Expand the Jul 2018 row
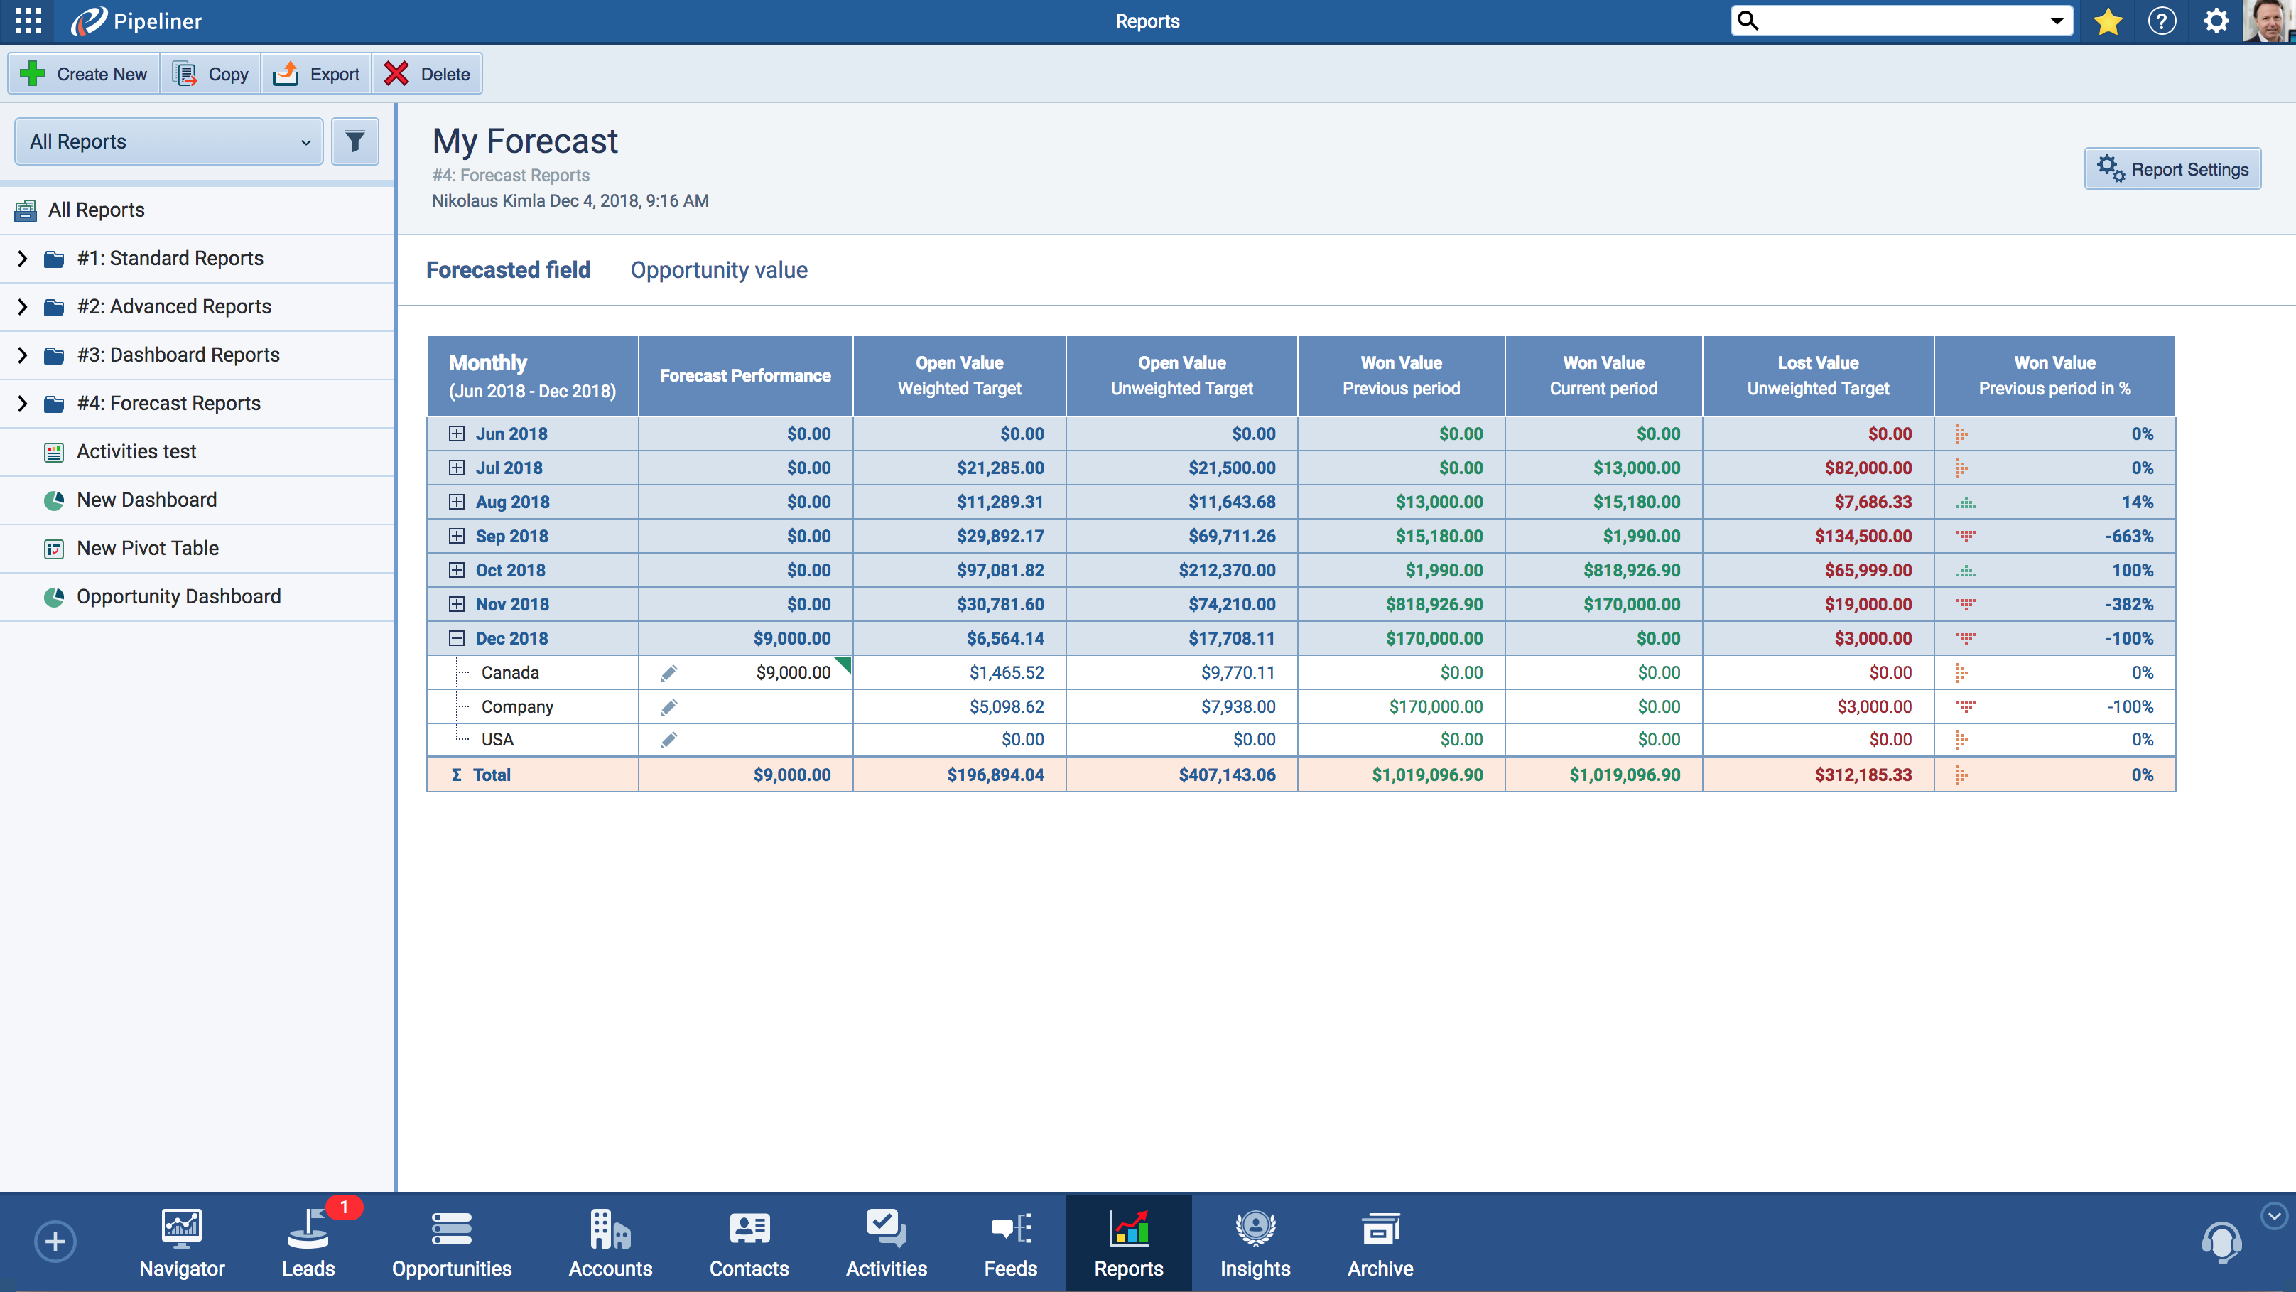2296x1292 pixels. (456, 467)
